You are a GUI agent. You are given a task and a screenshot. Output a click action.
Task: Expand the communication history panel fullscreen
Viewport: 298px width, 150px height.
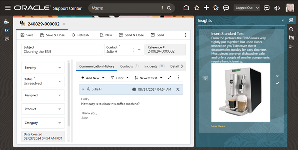pos(169,78)
